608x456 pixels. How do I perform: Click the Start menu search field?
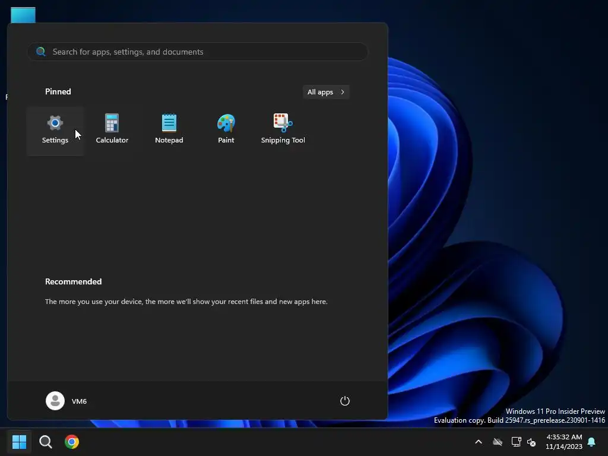click(197, 52)
